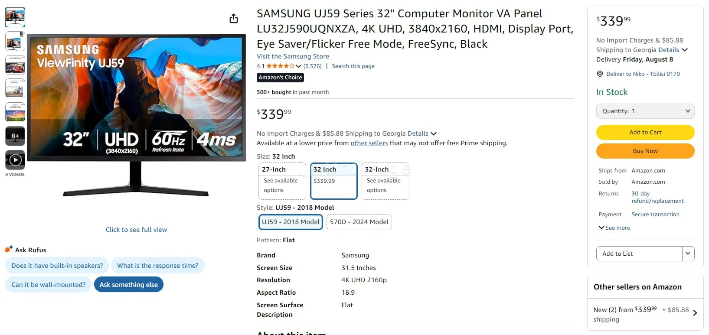This screenshot has height=335, width=709.
Task: Open the Quantity dropdown
Action: point(645,111)
